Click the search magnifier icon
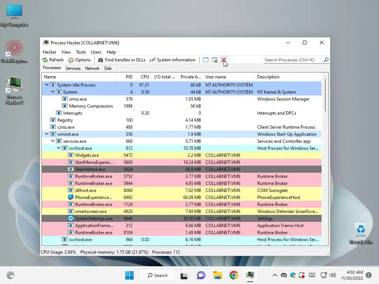 coord(326,60)
